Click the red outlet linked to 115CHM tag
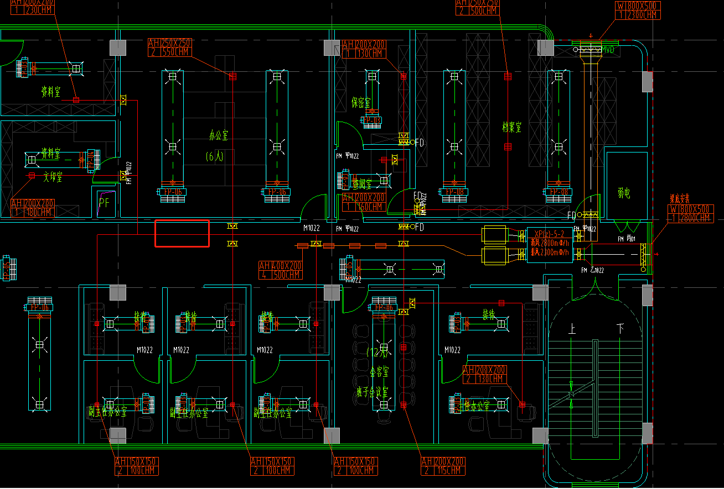 [403, 405]
